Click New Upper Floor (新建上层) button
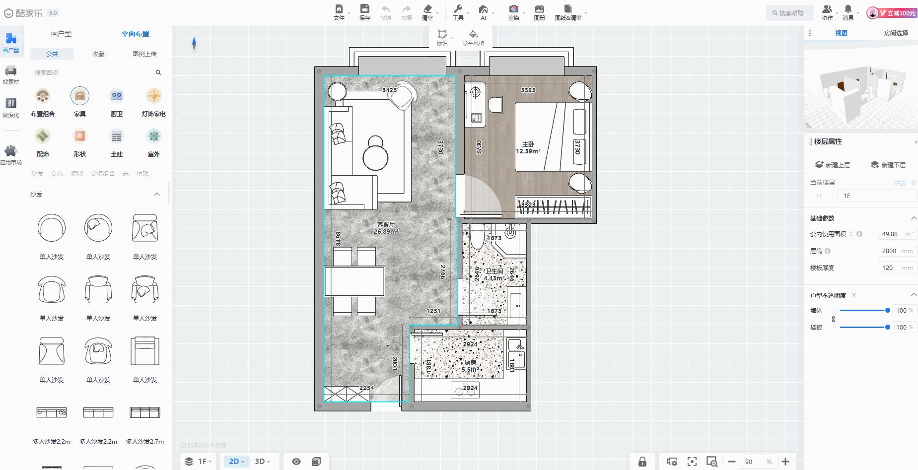This screenshot has width=918, height=470. (x=833, y=165)
